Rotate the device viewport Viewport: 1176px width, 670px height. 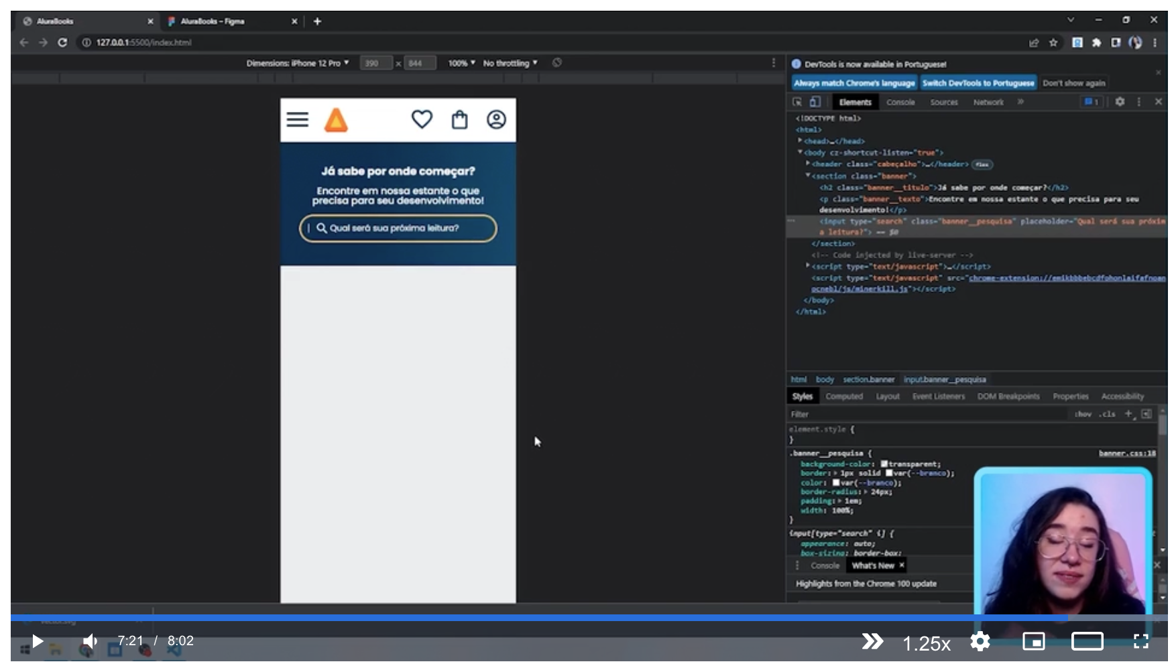[557, 62]
